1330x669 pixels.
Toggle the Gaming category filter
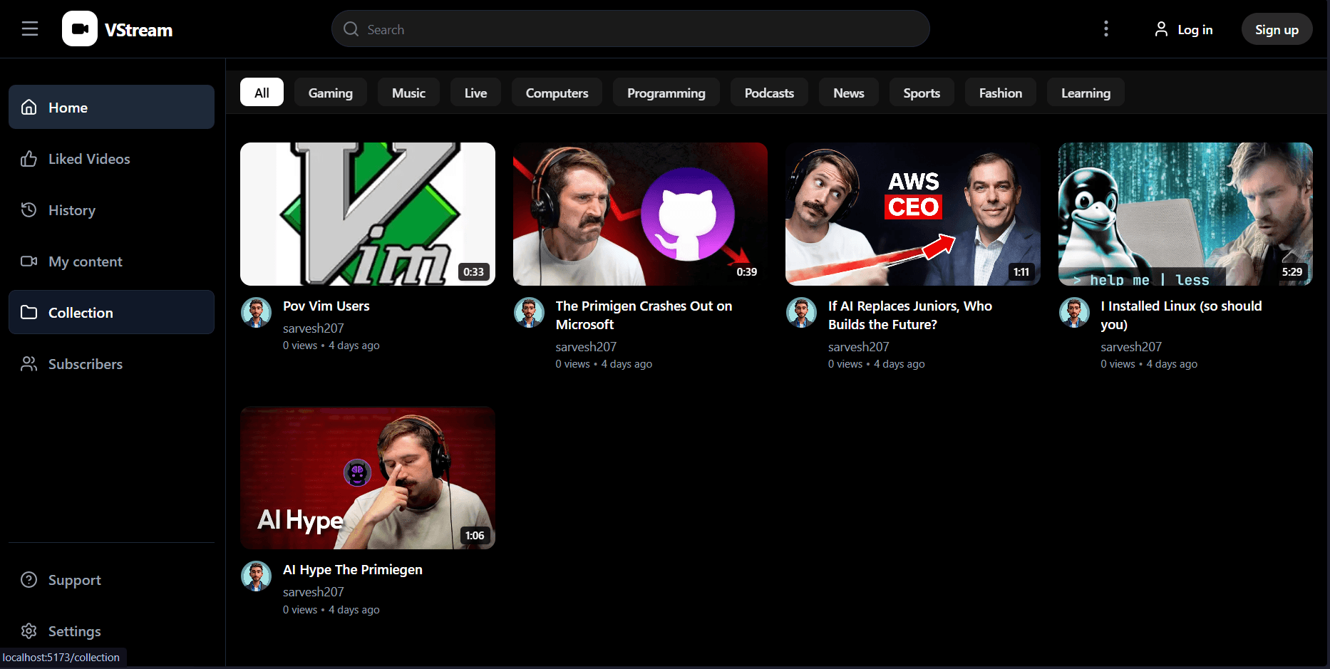[x=330, y=92]
